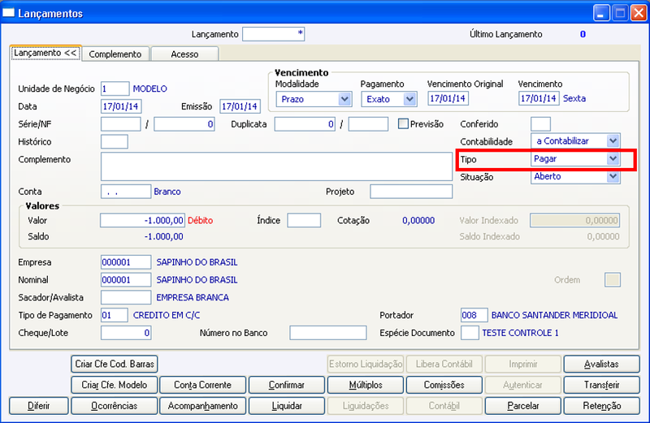Image resolution: width=650 pixels, height=423 pixels.
Task: Click the Vencimento Original date field
Action: pyautogui.click(x=448, y=98)
